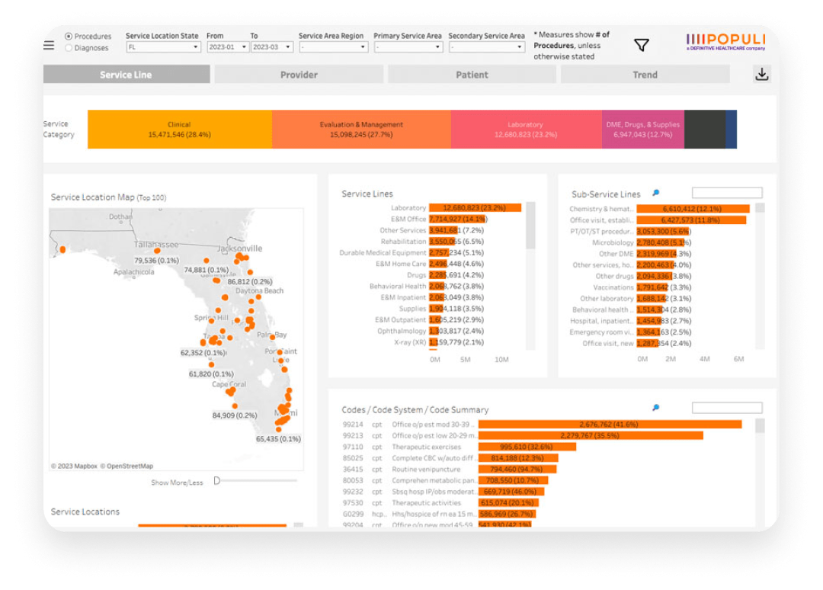The height and width of the screenshot is (590, 823).
Task: Click the Sub-Service Lines search icon
Action: pyautogui.click(x=655, y=194)
